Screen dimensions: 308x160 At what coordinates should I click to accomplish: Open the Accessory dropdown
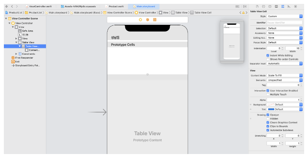284,33
